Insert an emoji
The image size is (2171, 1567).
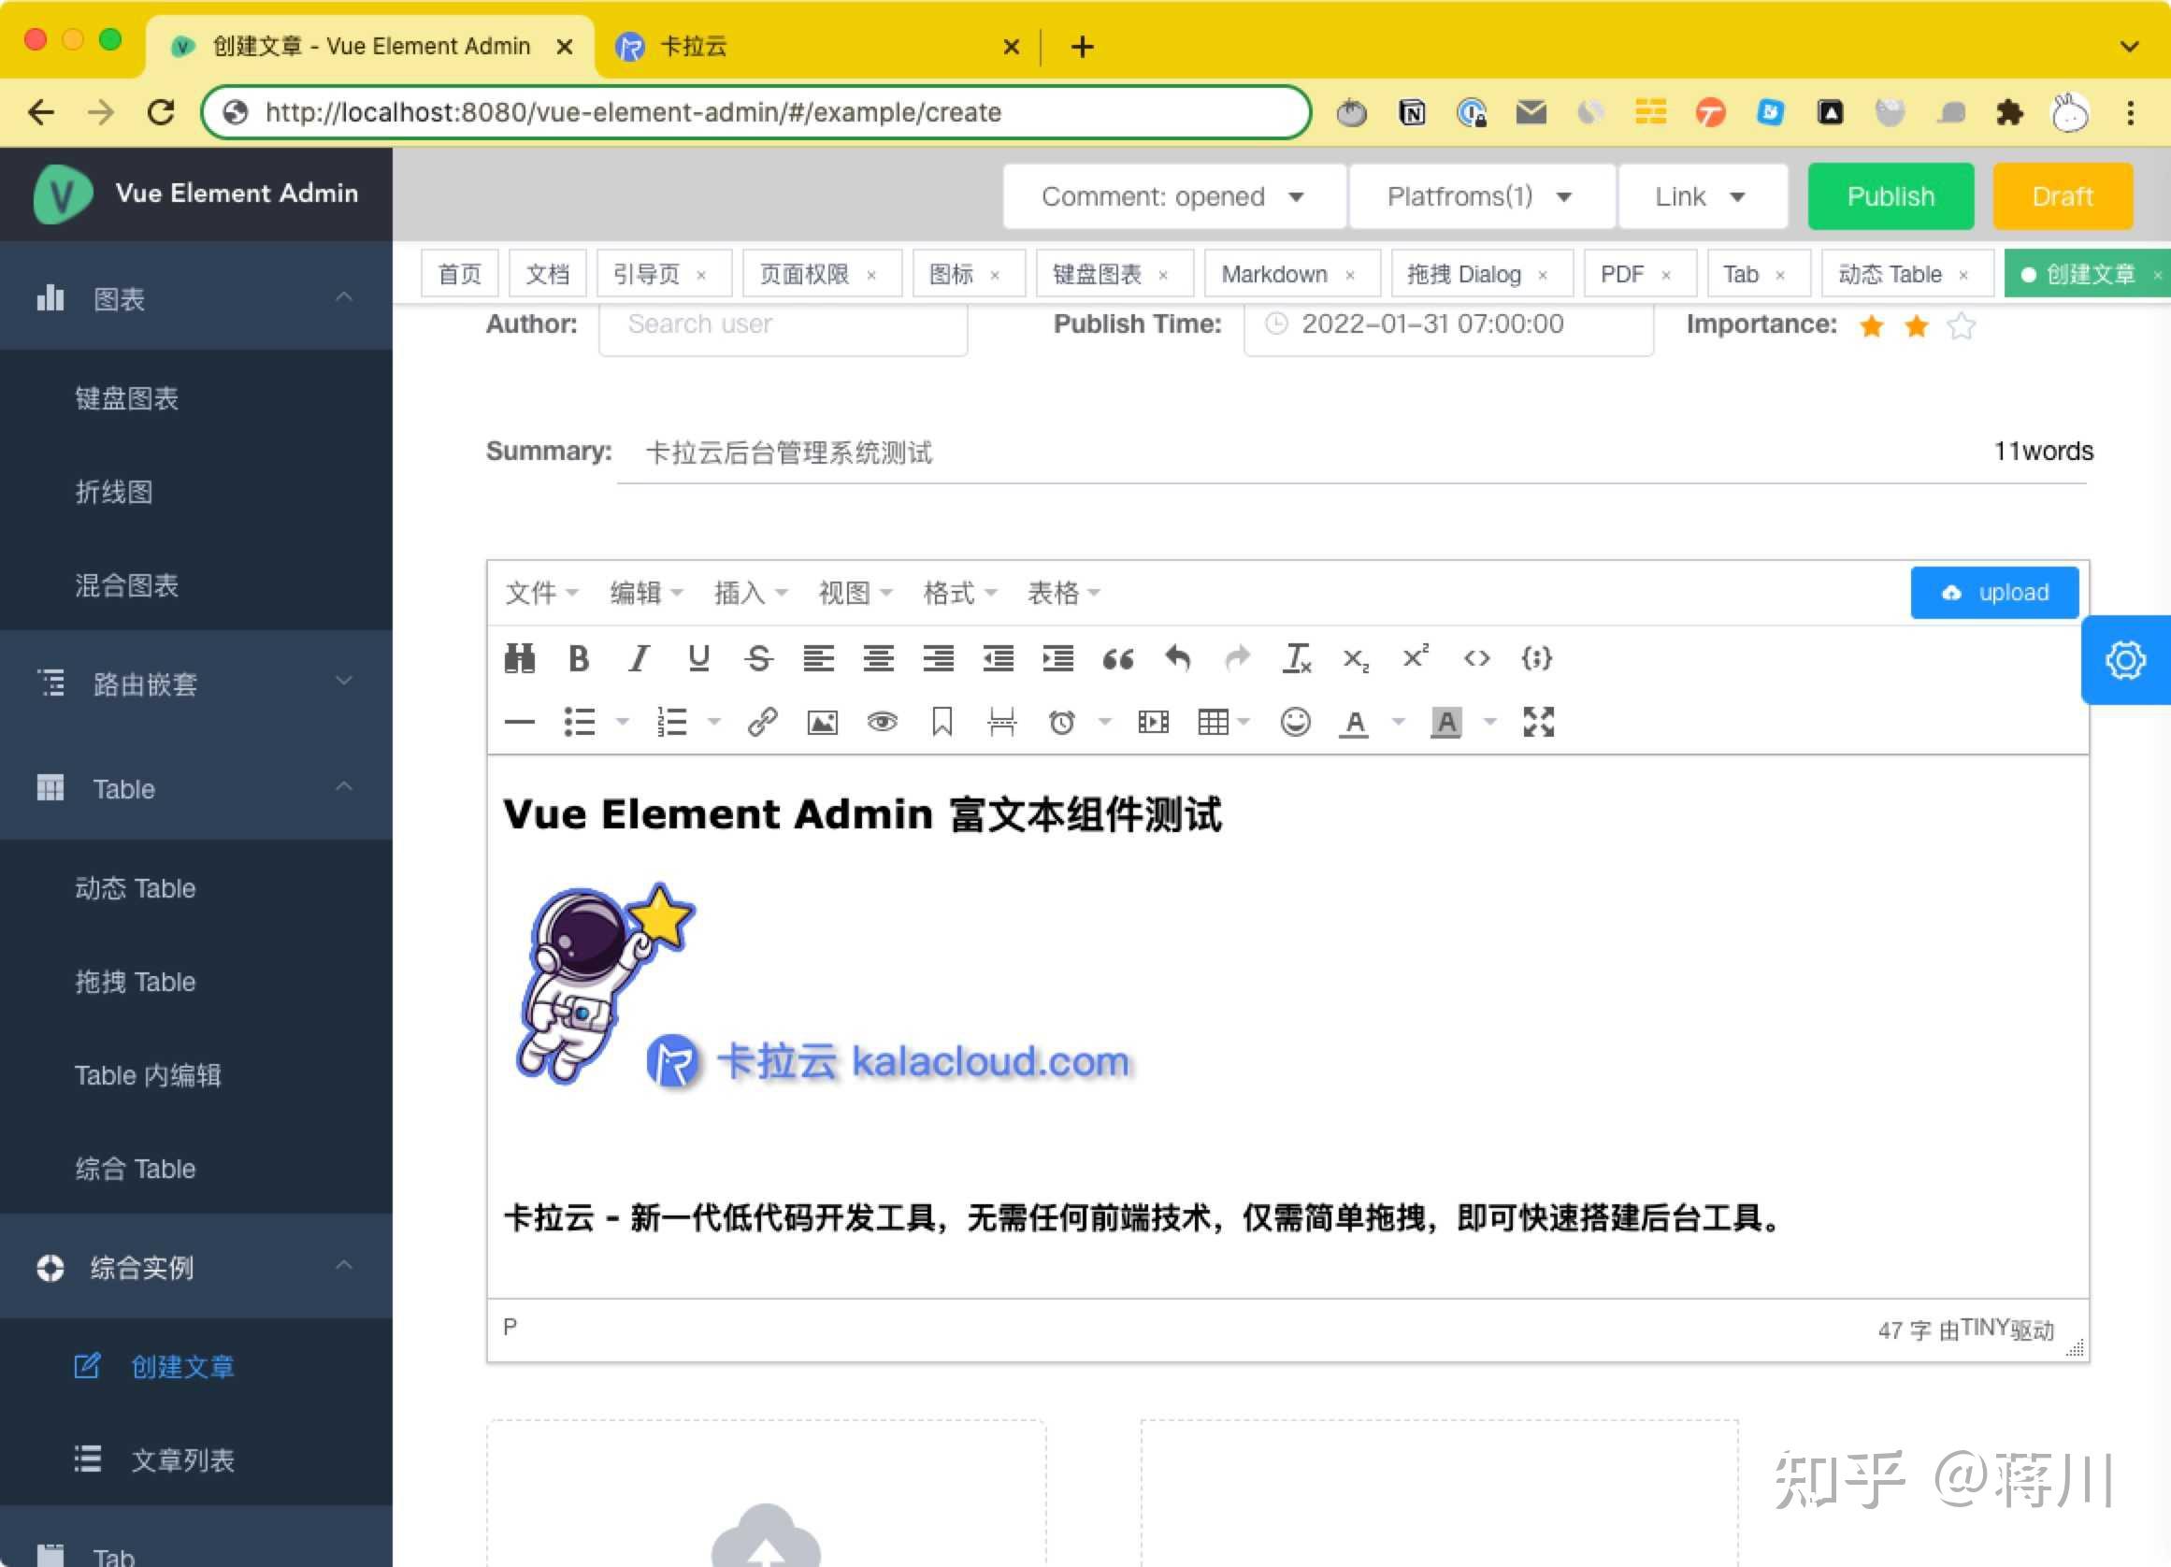[x=1295, y=722]
